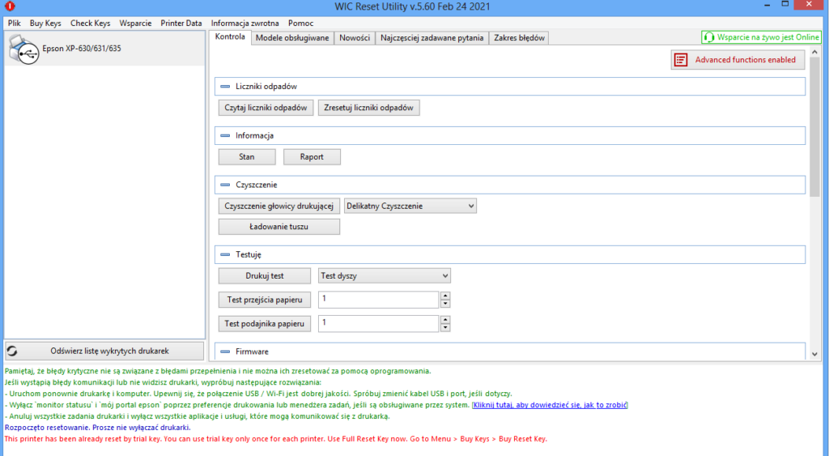Open the Kliknij tutaj help link
The width and height of the screenshot is (829, 456).
[x=550, y=405]
